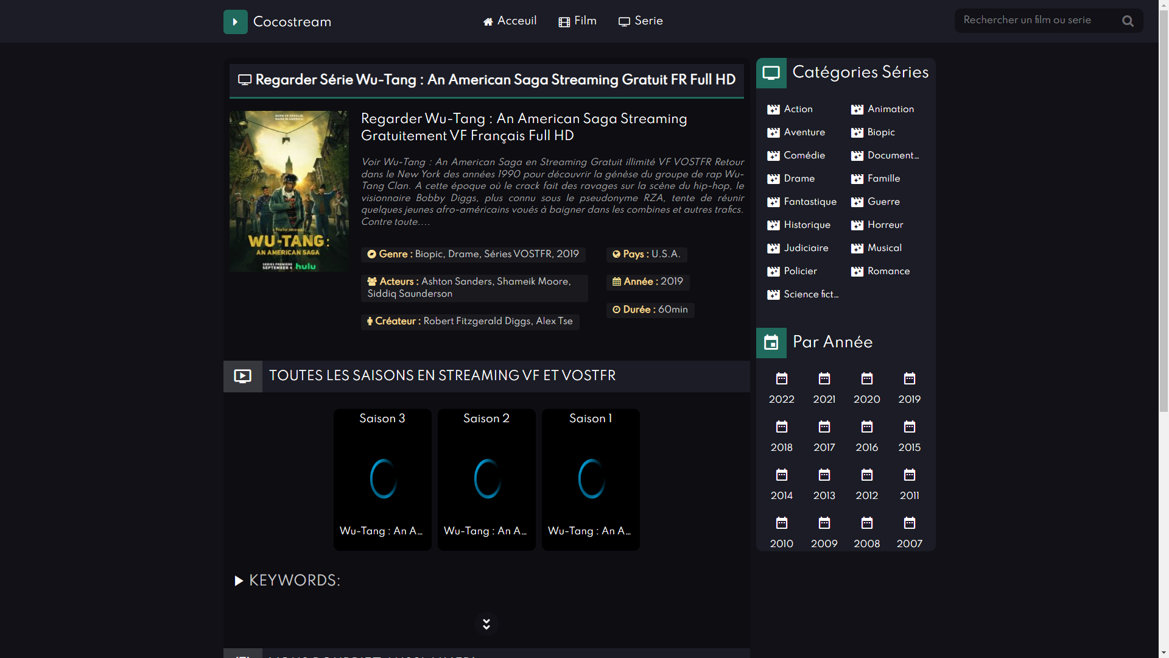This screenshot has width=1169, height=658.
Task: Click the Cocostream play logo icon
Action: pyautogui.click(x=235, y=22)
